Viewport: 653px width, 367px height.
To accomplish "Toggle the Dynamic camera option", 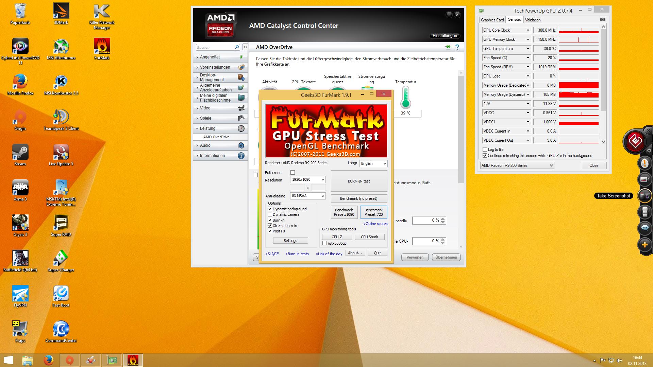I will pos(270,214).
